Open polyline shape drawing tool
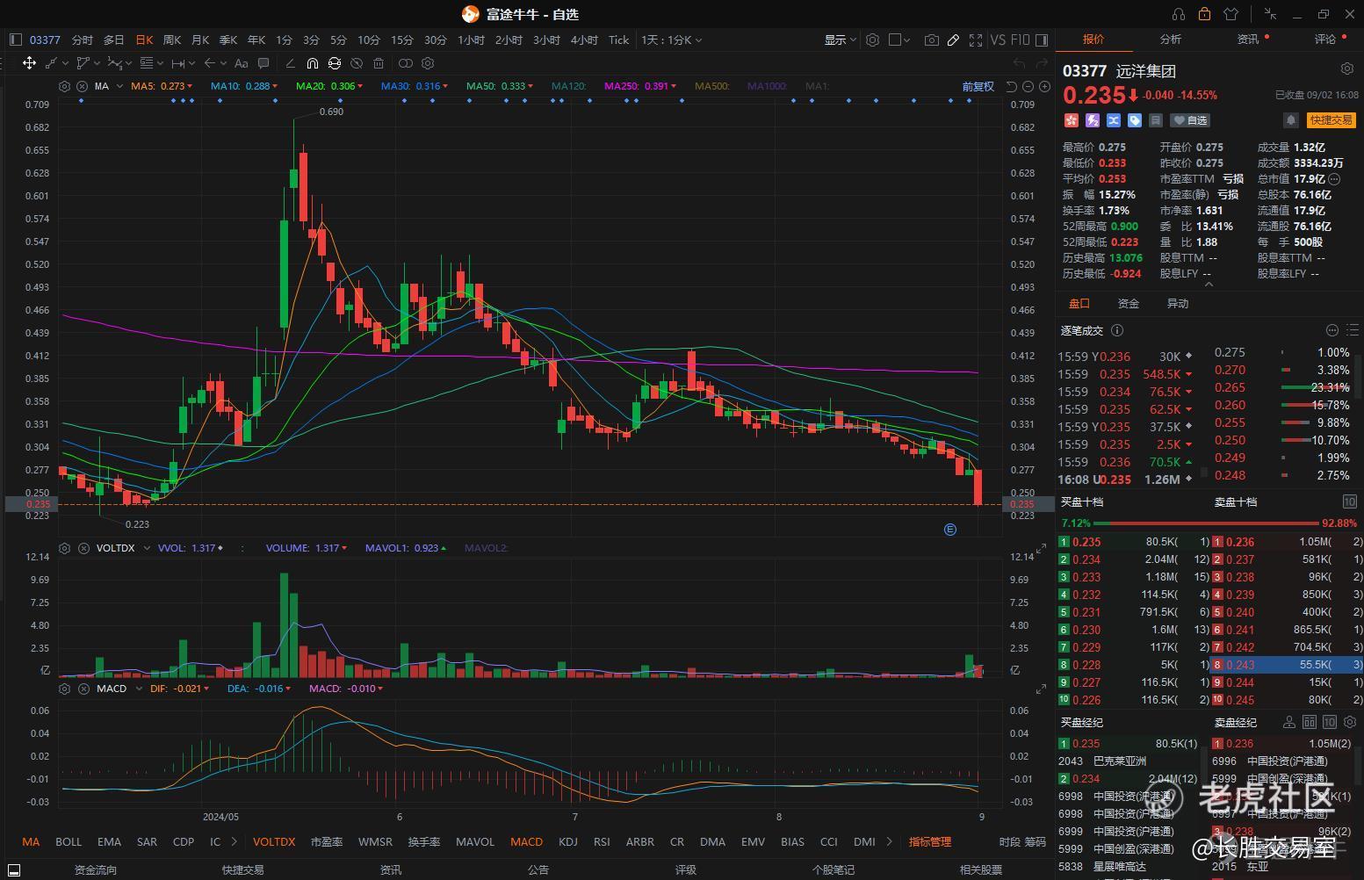Screen dimensions: 1364x880 [83, 63]
